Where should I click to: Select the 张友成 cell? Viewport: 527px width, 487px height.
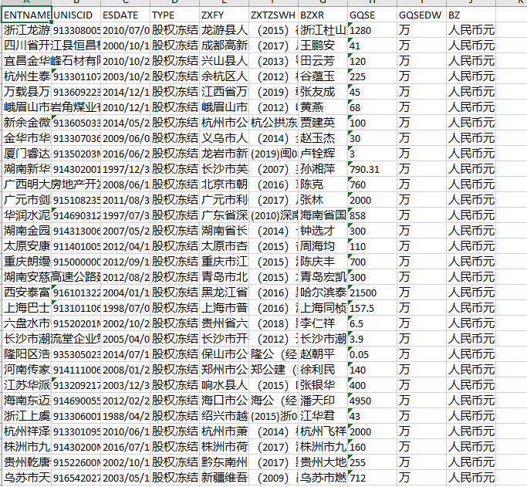[x=323, y=92]
